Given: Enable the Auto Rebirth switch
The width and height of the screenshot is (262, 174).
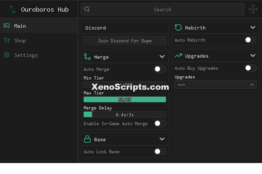Looking at the screenshot, I should click(251, 40).
